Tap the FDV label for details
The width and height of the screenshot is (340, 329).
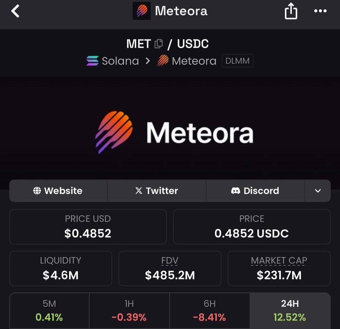click(170, 261)
